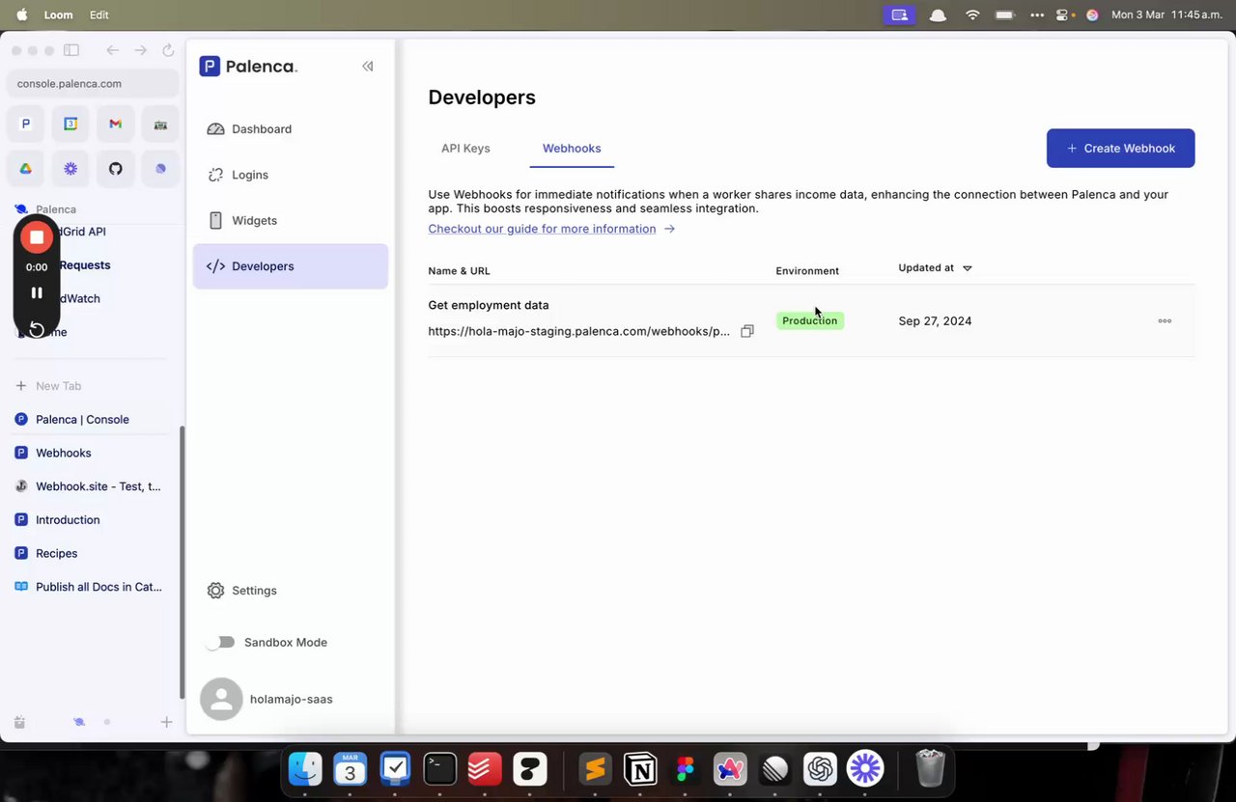The height and width of the screenshot is (802, 1236).
Task: Open Sublime Text from the dock
Action: point(596,769)
